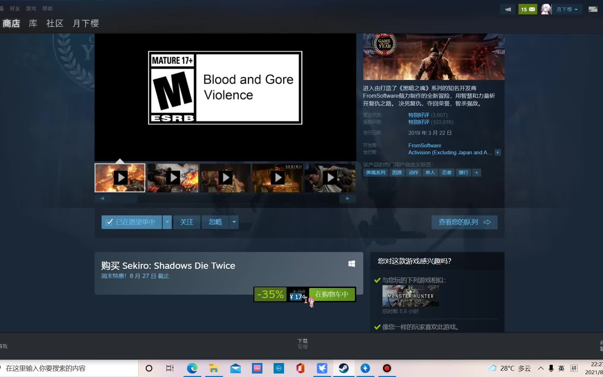Click the ¥ 174 discounted price
Image resolution: width=603 pixels, height=377 pixels.
pos(297,297)
